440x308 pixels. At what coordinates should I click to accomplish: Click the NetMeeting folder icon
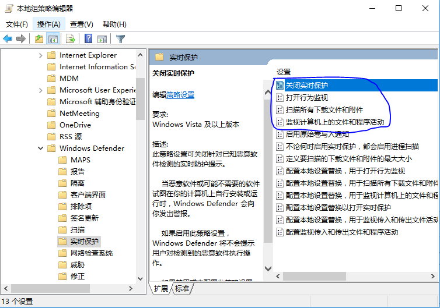[x=51, y=114]
